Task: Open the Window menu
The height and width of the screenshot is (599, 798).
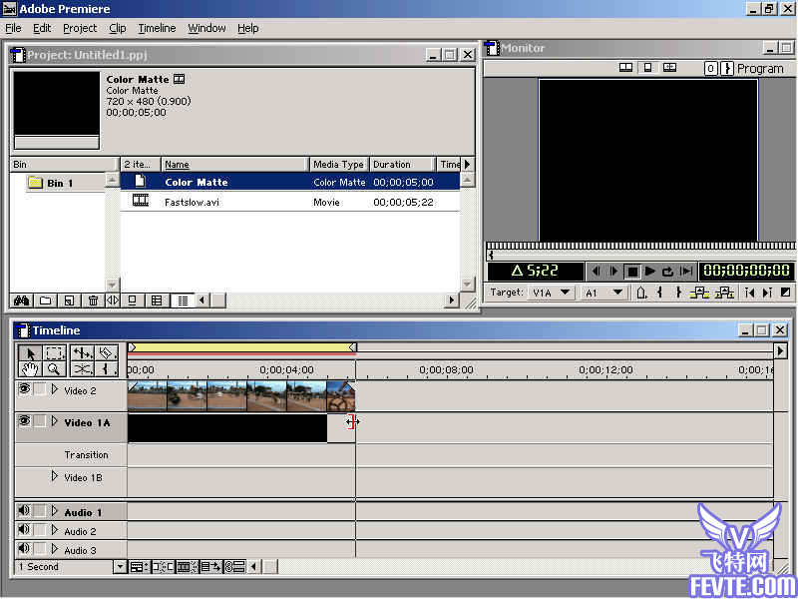Action: point(206,29)
